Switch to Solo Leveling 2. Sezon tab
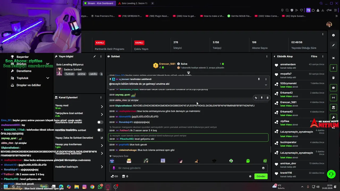This screenshot has height=191, width=340. coord(133,3)
